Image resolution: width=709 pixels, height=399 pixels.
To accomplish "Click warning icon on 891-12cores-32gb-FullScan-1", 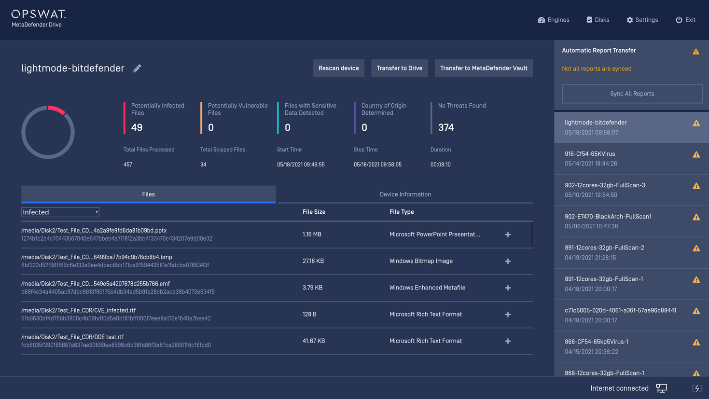I will pos(696,279).
